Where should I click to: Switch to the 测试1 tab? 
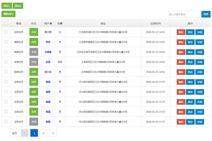pyautogui.click(x=7, y=6)
